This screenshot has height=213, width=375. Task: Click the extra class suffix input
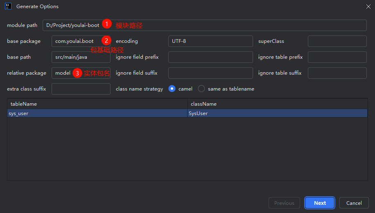tap(81, 89)
